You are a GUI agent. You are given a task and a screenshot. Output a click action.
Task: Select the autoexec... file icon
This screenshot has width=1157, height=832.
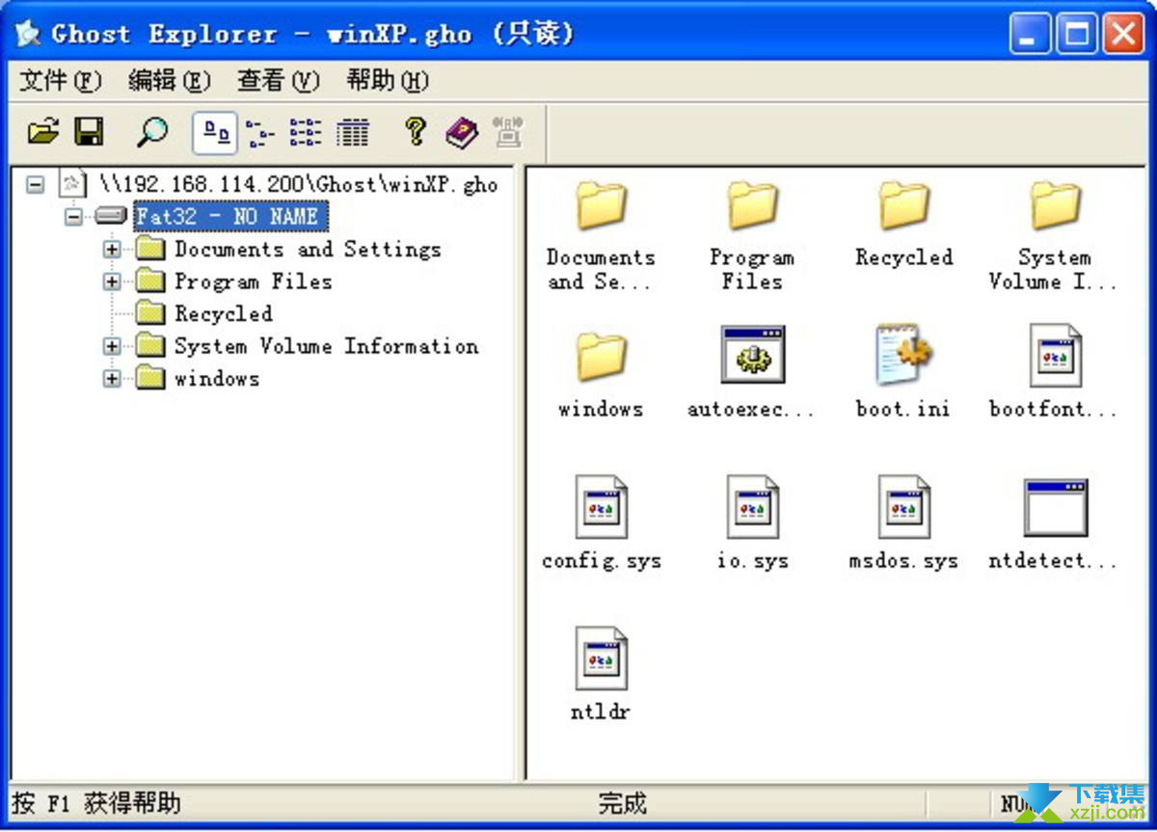coord(752,355)
